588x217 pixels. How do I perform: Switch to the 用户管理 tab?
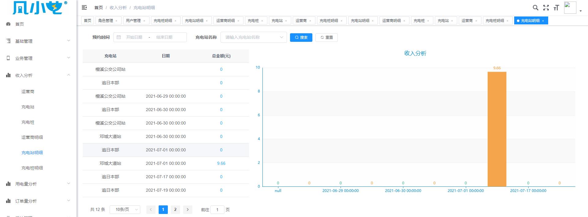coord(133,21)
